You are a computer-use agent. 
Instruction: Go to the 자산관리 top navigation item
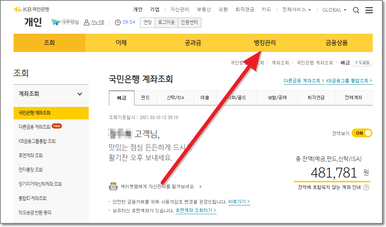point(180,10)
